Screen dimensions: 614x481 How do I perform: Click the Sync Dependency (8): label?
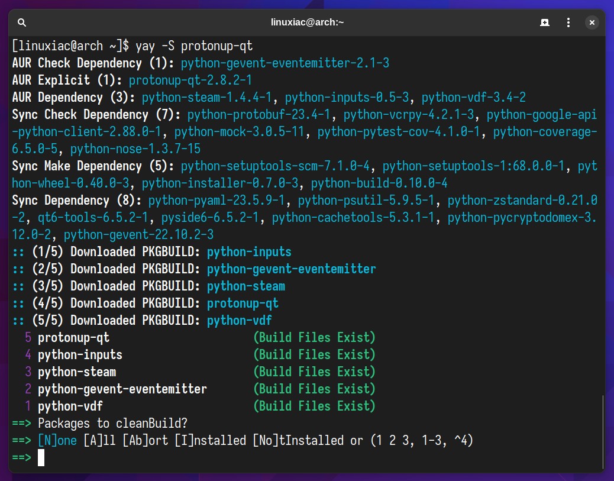point(77,201)
